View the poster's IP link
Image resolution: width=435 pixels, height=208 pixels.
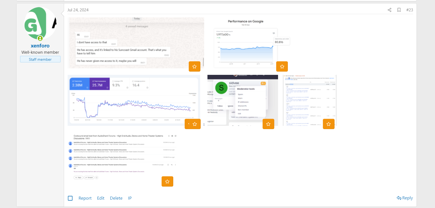(130, 198)
